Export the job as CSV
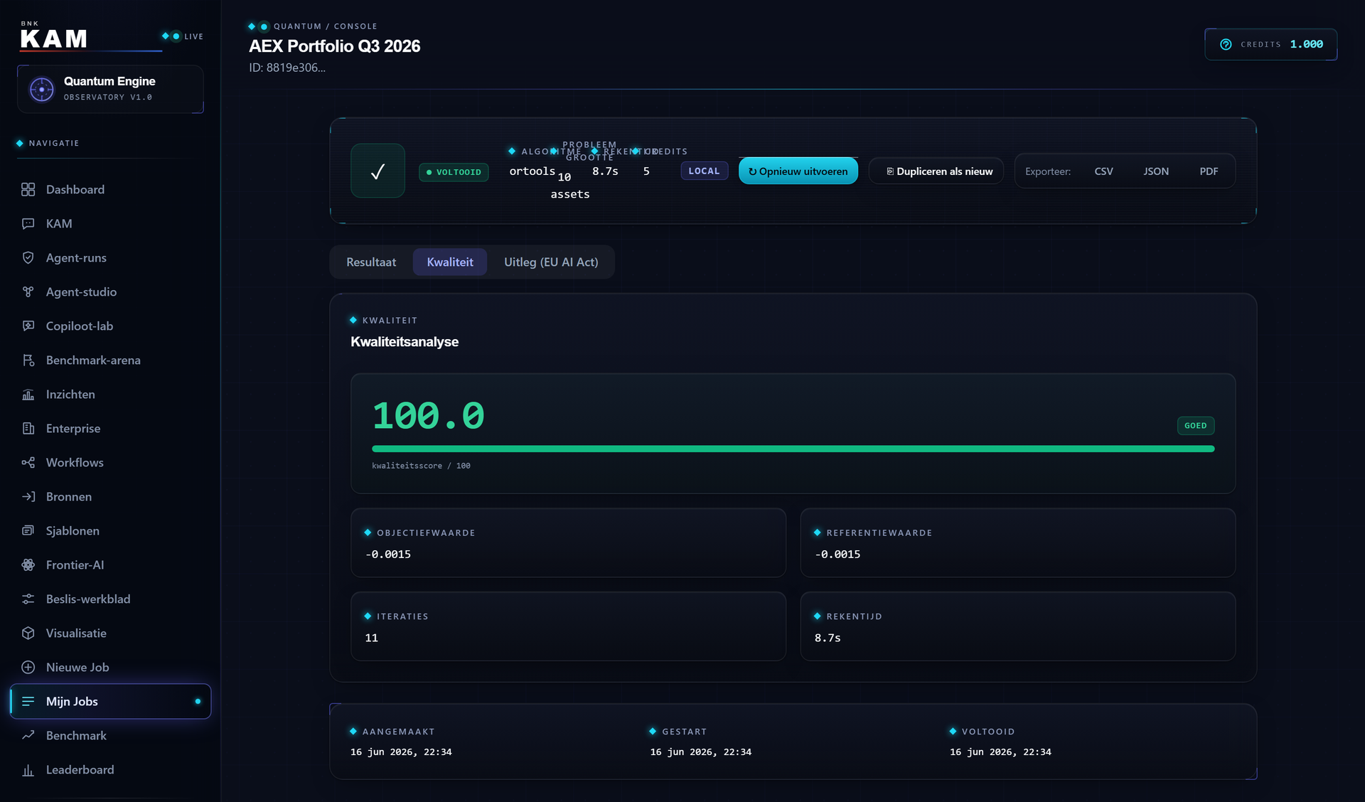This screenshot has width=1365, height=802. tap(1103, 171)
